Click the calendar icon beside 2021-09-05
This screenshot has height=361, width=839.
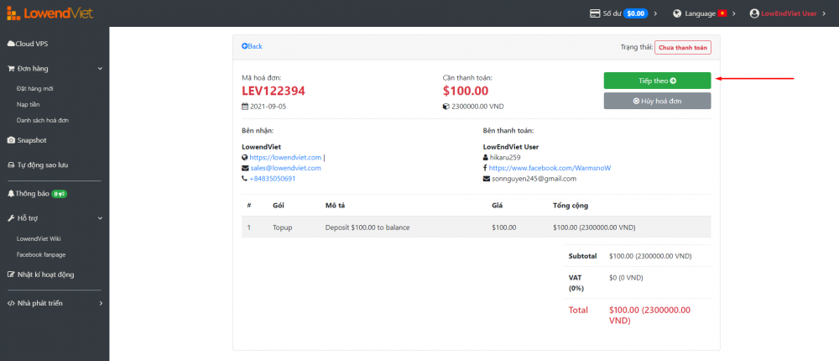pyautogui.click(x=245, y=107)
